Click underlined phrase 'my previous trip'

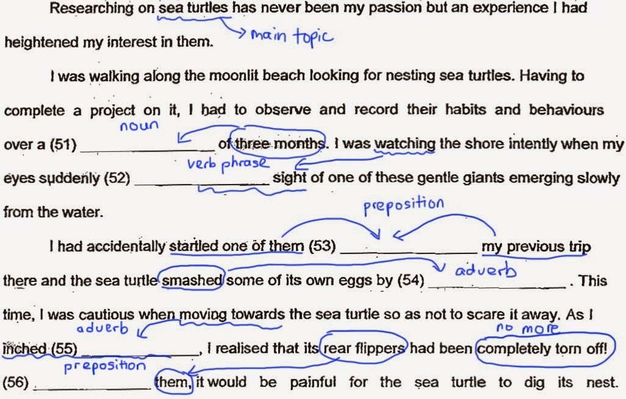tap(536, 247)
